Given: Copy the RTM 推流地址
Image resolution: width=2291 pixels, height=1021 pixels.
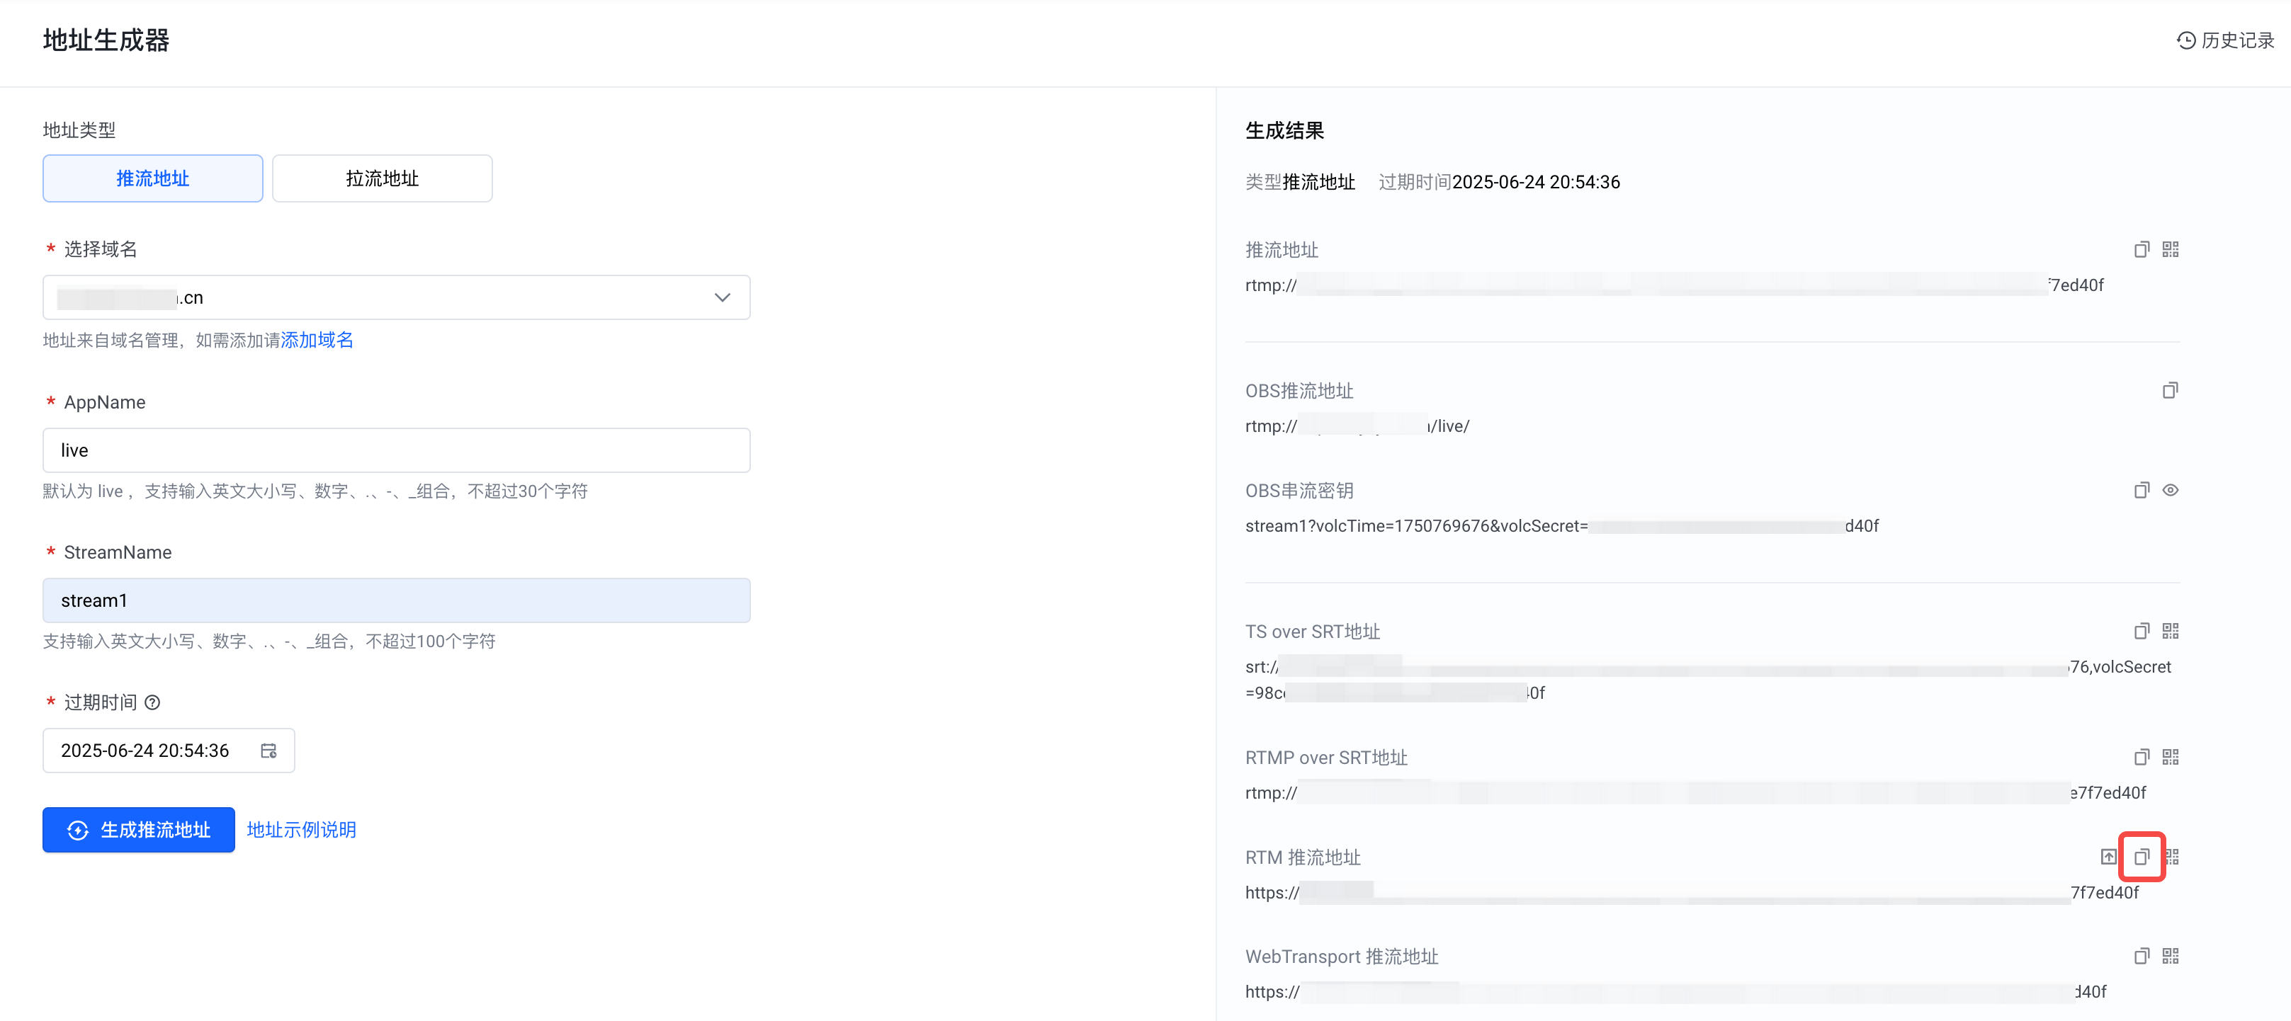Looking at the screenshot, I should [2141, 857].
